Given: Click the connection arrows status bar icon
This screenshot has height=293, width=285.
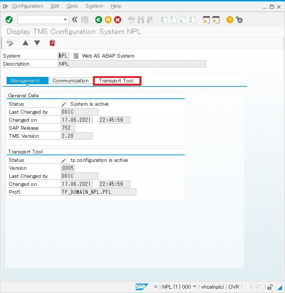Looking at the screenshot, I should point(258,286).
